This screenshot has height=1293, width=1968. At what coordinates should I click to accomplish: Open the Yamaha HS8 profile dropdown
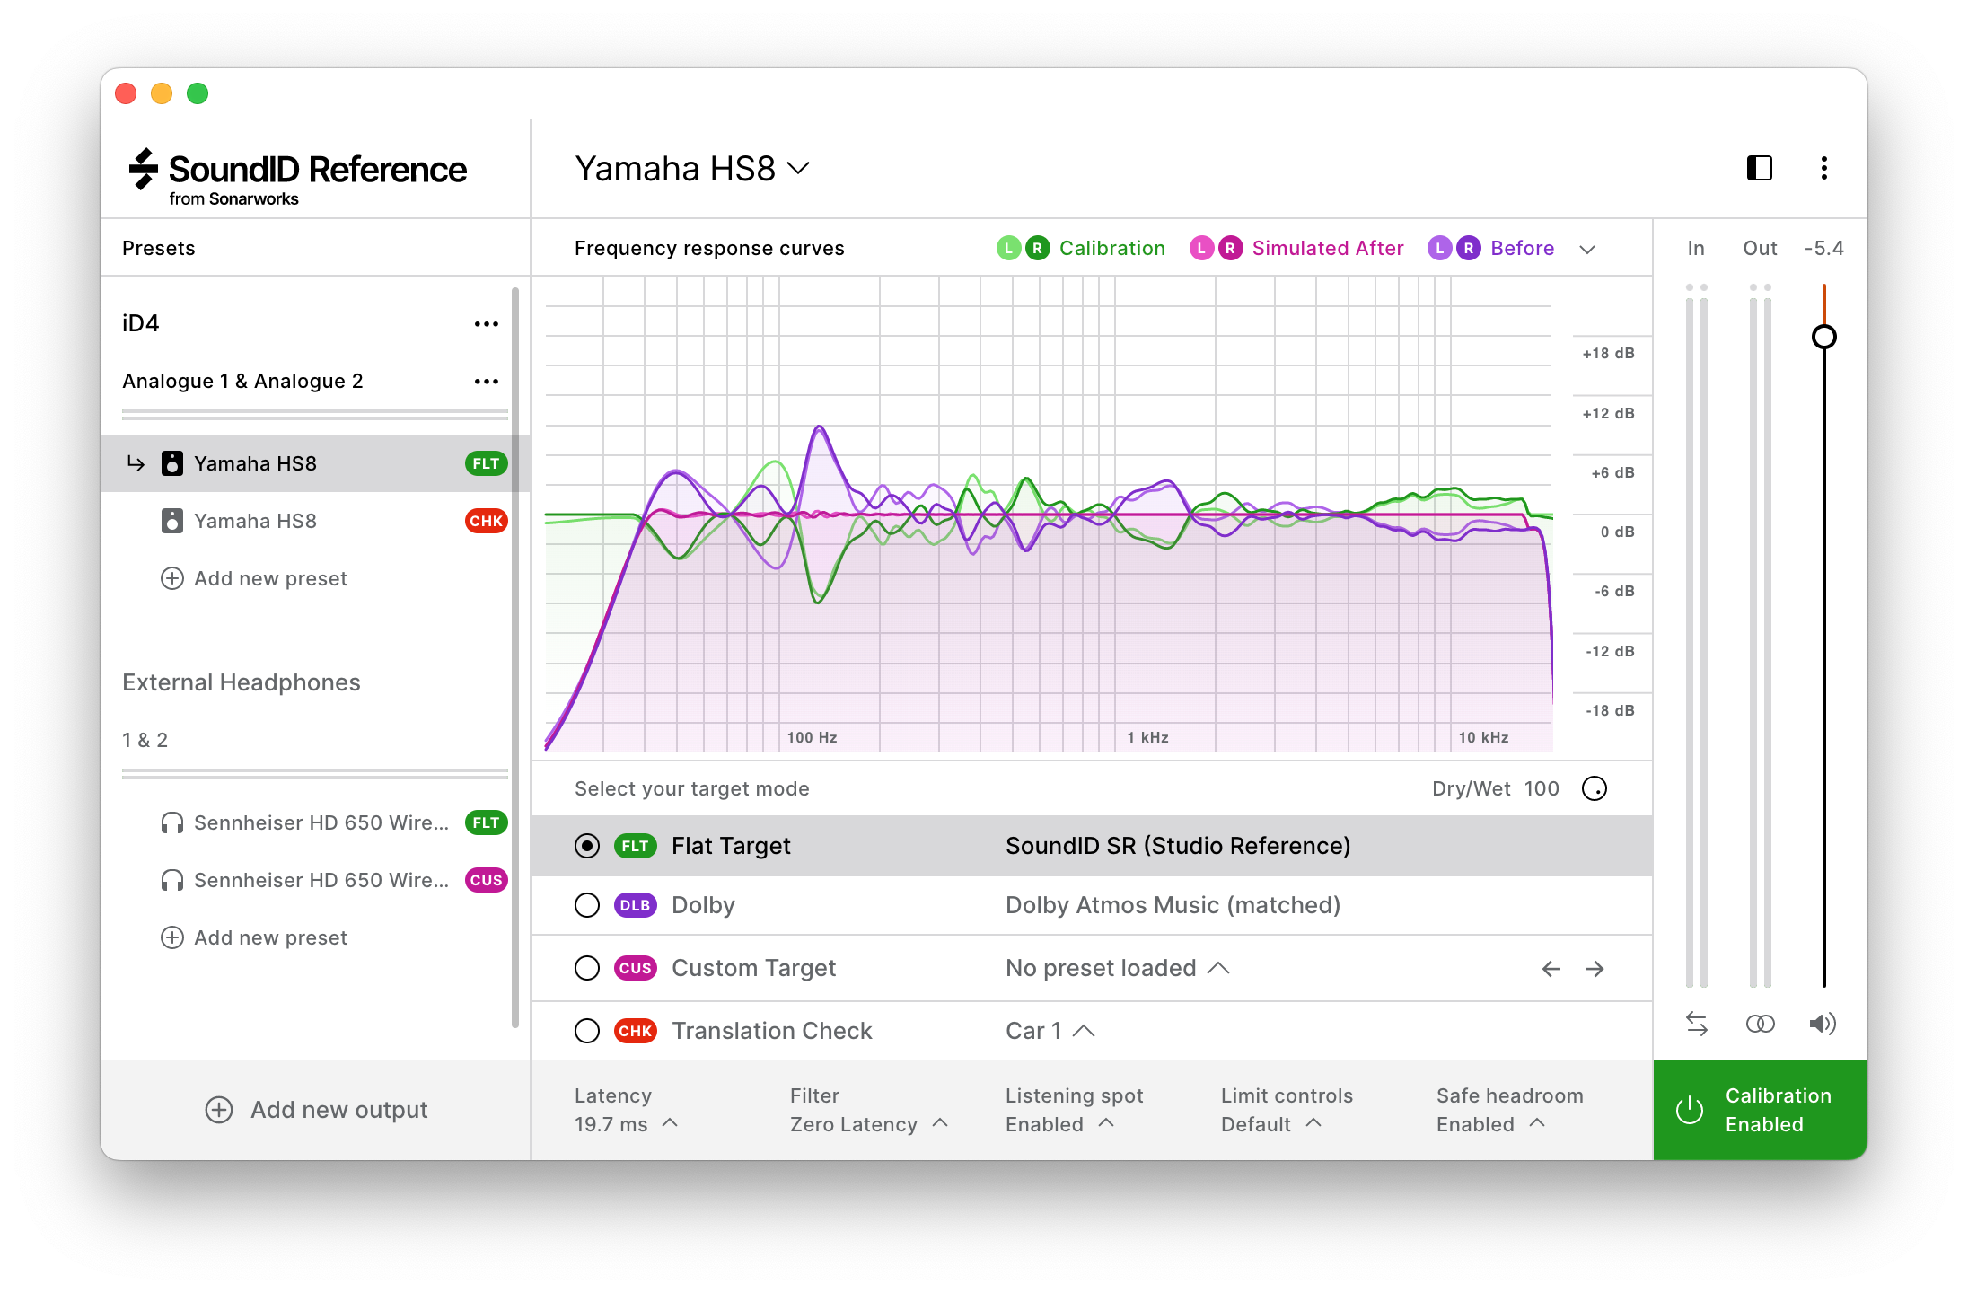pos(692,168)
